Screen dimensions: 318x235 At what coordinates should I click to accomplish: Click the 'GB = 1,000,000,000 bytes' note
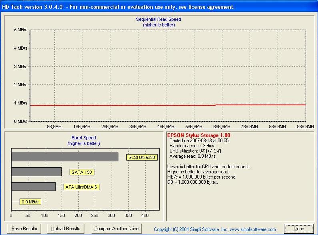[x=192, y=182]
